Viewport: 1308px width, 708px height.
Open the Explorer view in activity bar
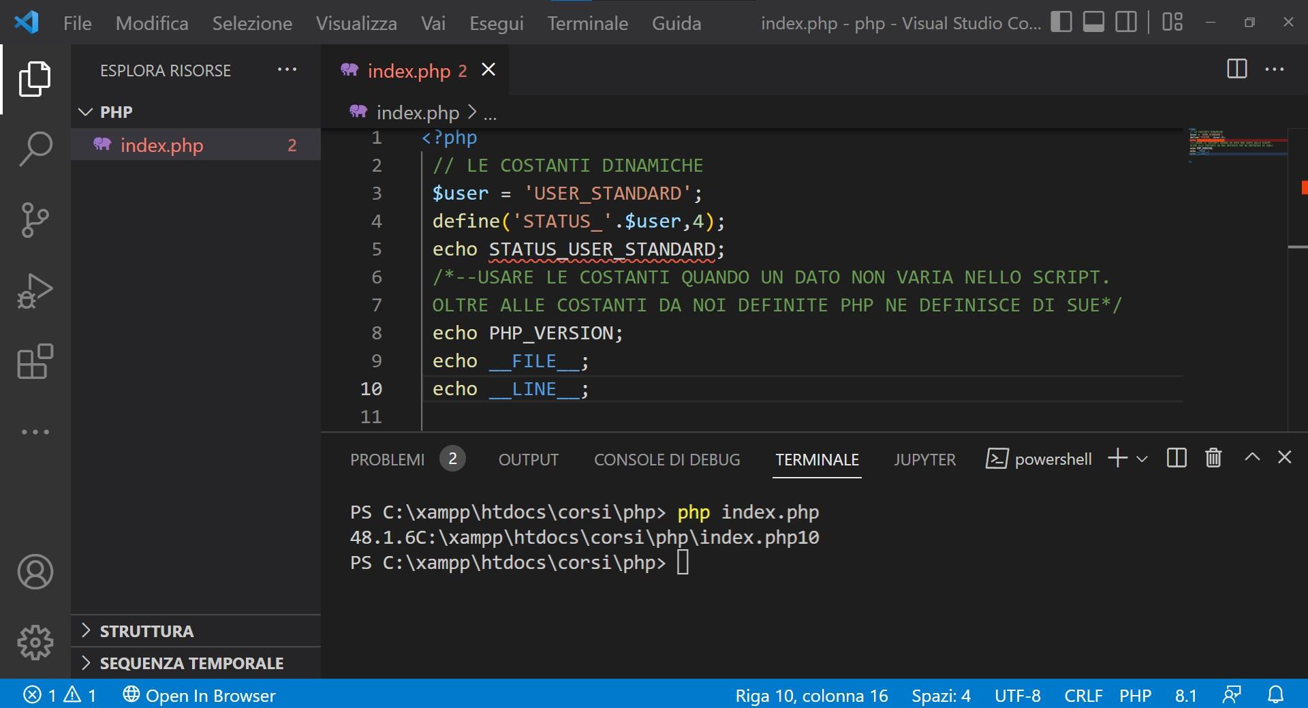pos(35,79)
